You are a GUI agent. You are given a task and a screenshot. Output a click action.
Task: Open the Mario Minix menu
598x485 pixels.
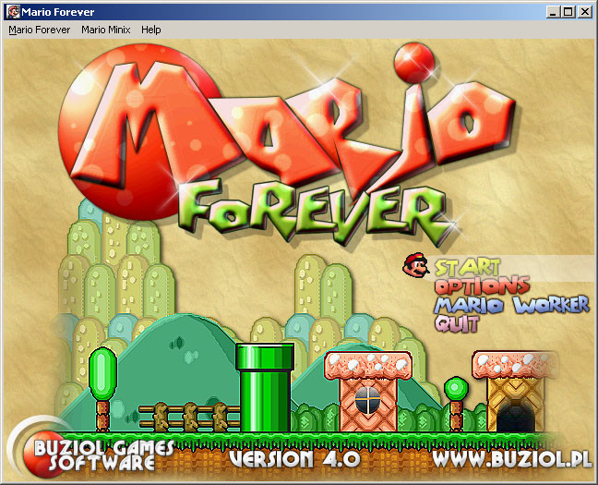tap(105, 30)
